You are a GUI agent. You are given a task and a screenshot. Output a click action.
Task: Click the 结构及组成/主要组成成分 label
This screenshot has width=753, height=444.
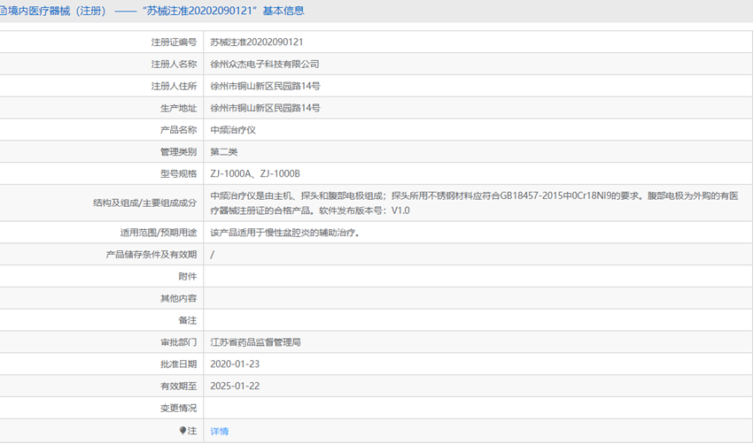[145, 203]
